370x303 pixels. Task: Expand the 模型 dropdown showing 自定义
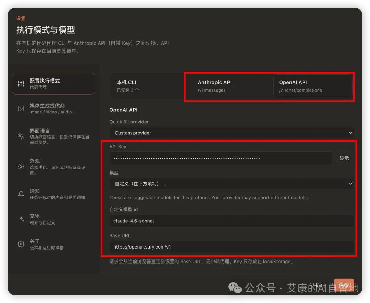coord(232,184)
